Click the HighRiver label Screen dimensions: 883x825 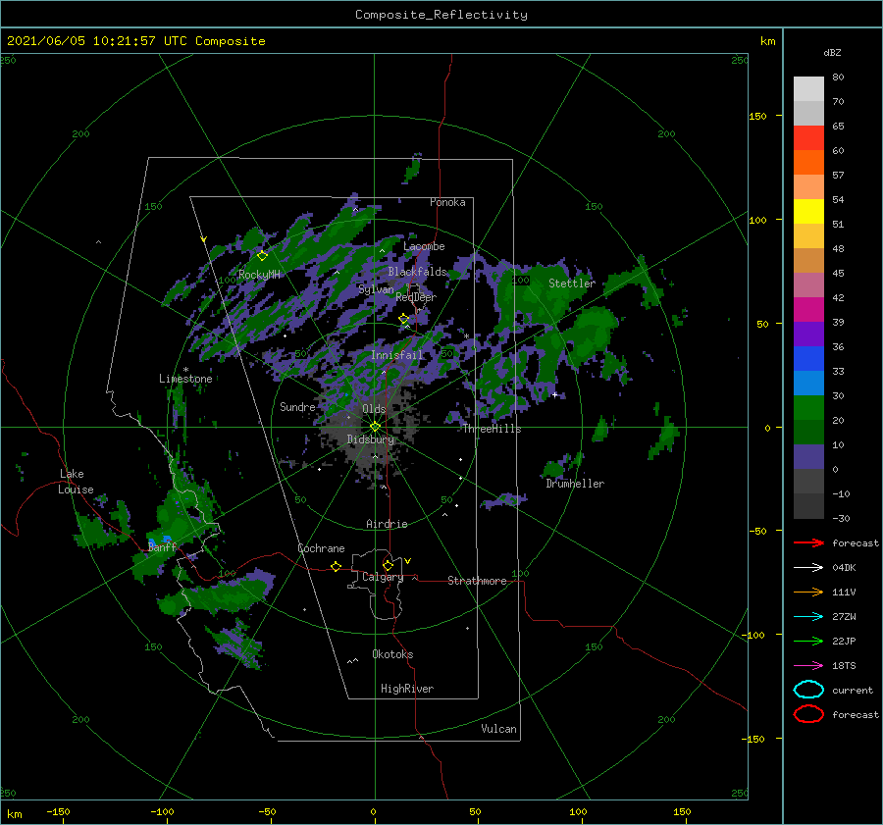[407, 689]
